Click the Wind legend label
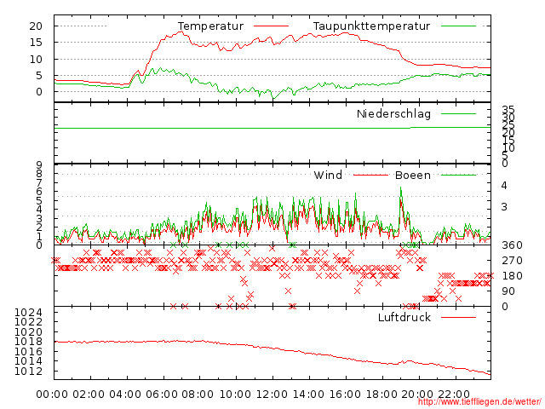This screenshot has width=545, height=409. tap(328, 175)
